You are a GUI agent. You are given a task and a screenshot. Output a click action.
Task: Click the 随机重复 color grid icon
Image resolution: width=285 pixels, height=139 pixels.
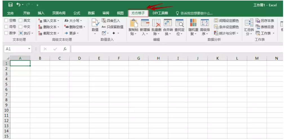pos(193,24)
